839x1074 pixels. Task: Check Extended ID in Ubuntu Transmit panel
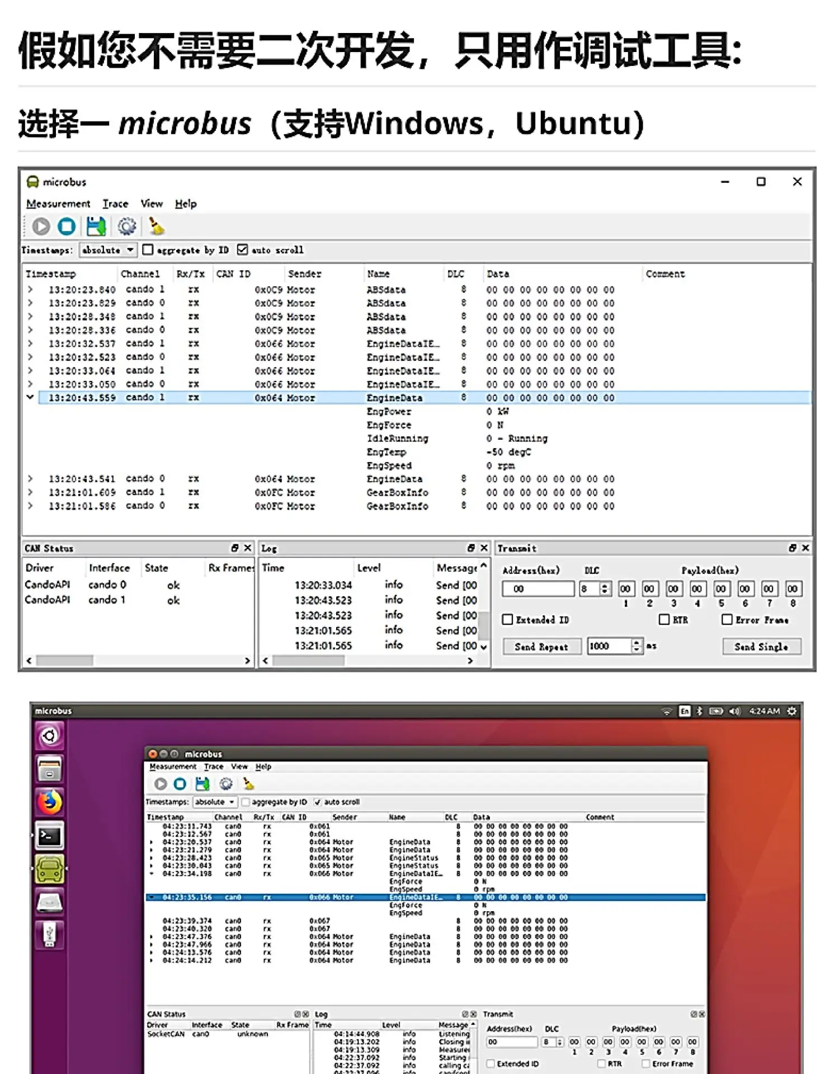coord(491,1063)
